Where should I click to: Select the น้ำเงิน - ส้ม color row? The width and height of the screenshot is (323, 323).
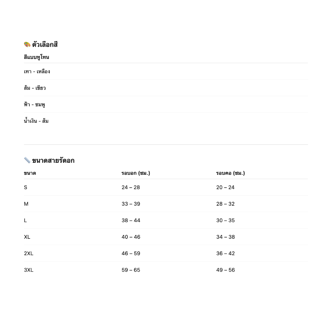[36, 121]
